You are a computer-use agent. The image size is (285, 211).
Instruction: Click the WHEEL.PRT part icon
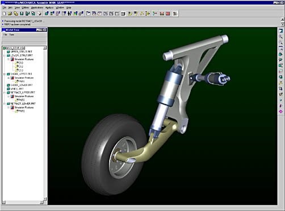(x=9, y=89)
